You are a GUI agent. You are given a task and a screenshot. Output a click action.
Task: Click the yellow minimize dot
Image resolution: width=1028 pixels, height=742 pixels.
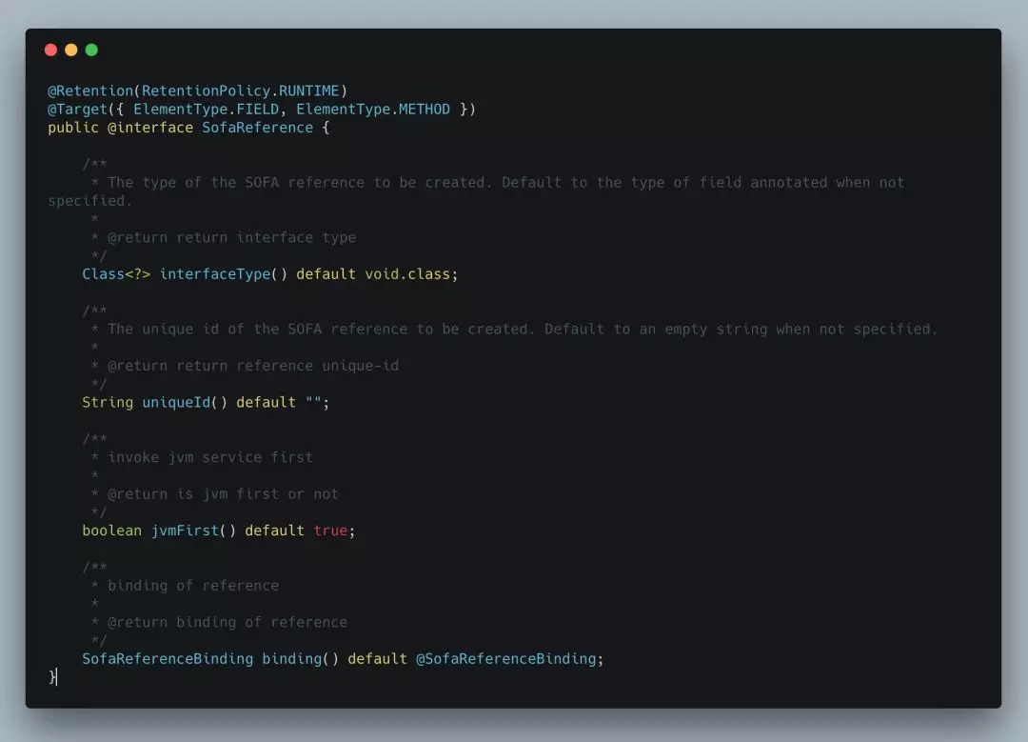(x=70, y=50)
